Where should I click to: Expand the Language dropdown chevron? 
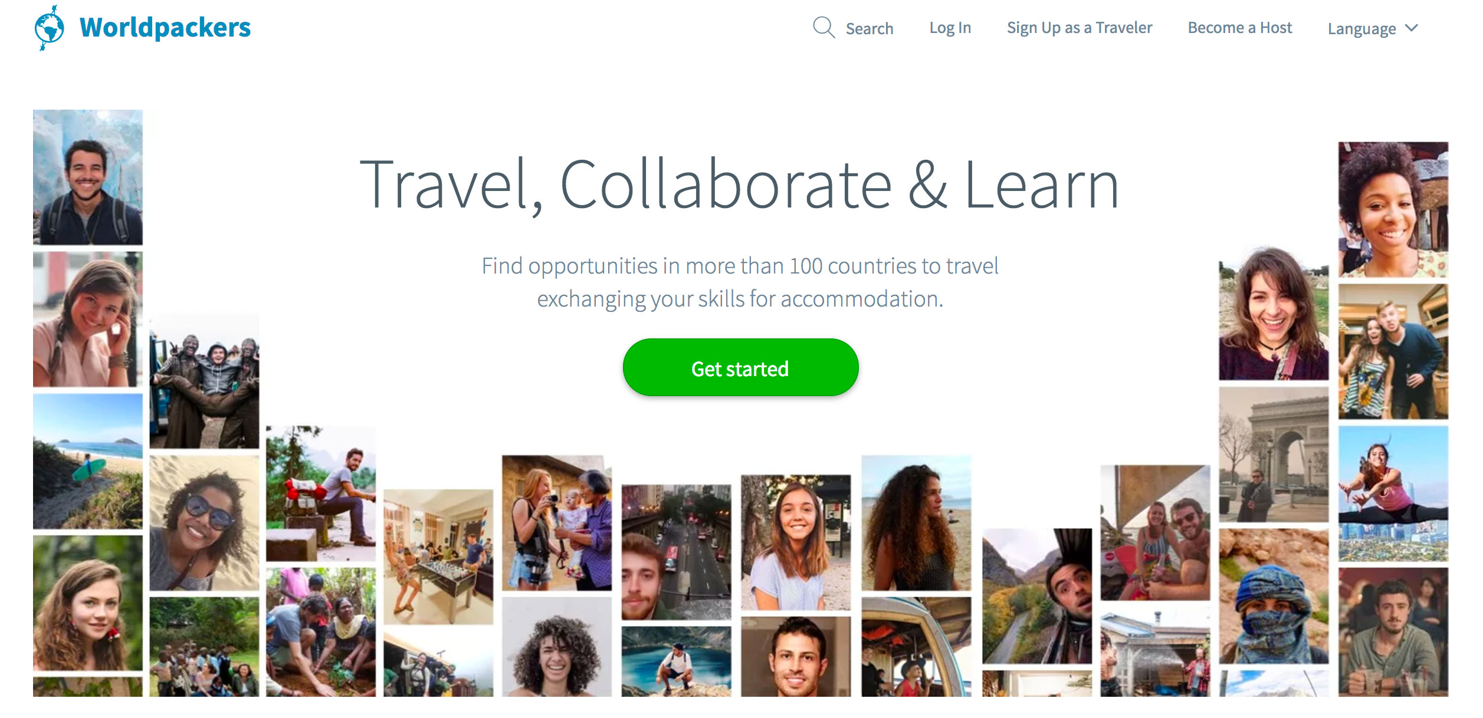[1411, 28]
